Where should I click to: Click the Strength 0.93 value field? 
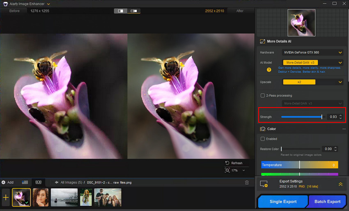click(x=333, y=117)
